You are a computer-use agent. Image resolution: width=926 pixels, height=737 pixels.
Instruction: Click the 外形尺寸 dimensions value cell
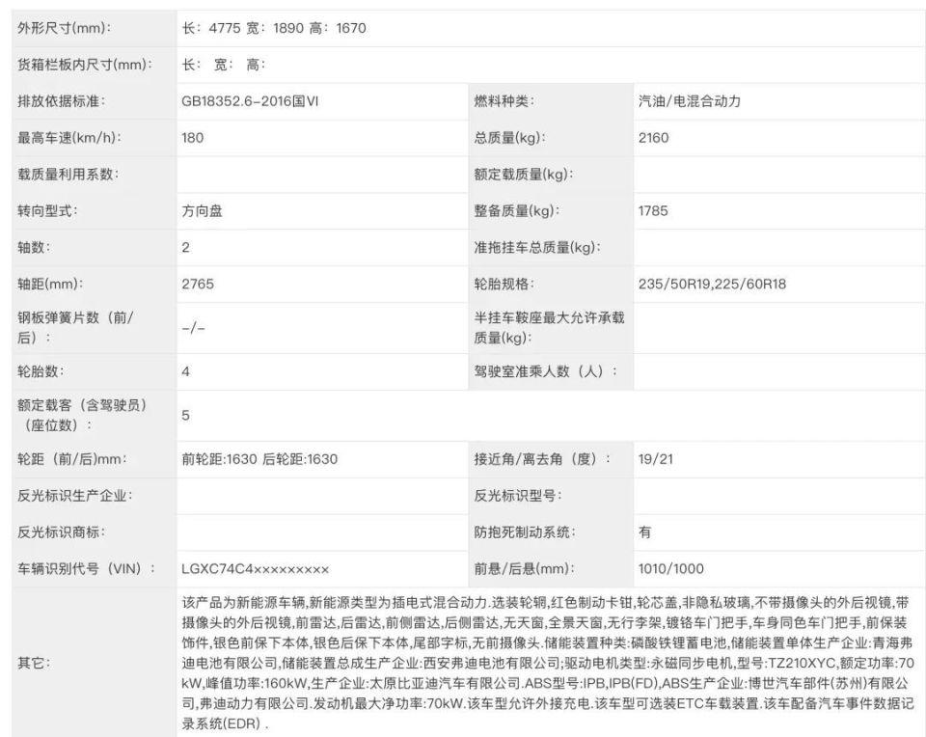[274, 28]
